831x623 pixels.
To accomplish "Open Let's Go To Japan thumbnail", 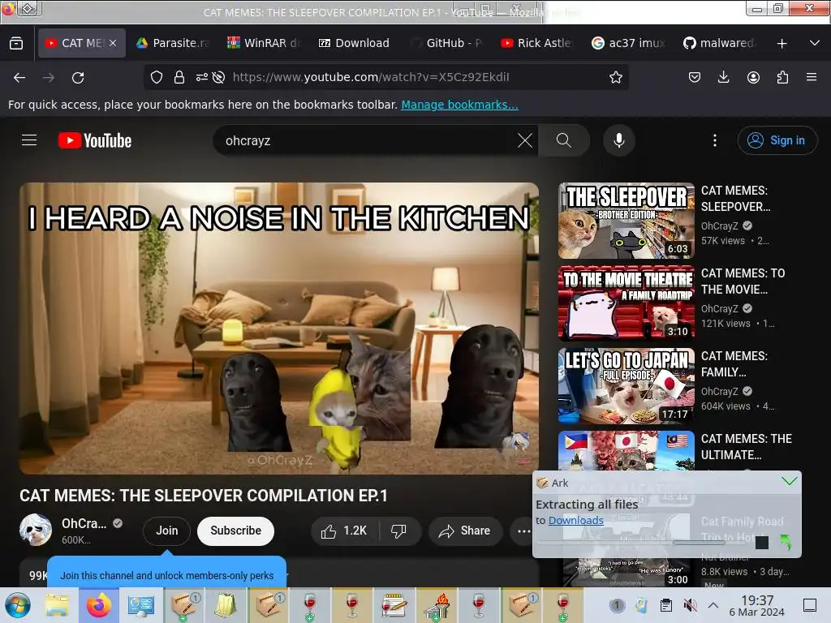I will click(626, 386).
